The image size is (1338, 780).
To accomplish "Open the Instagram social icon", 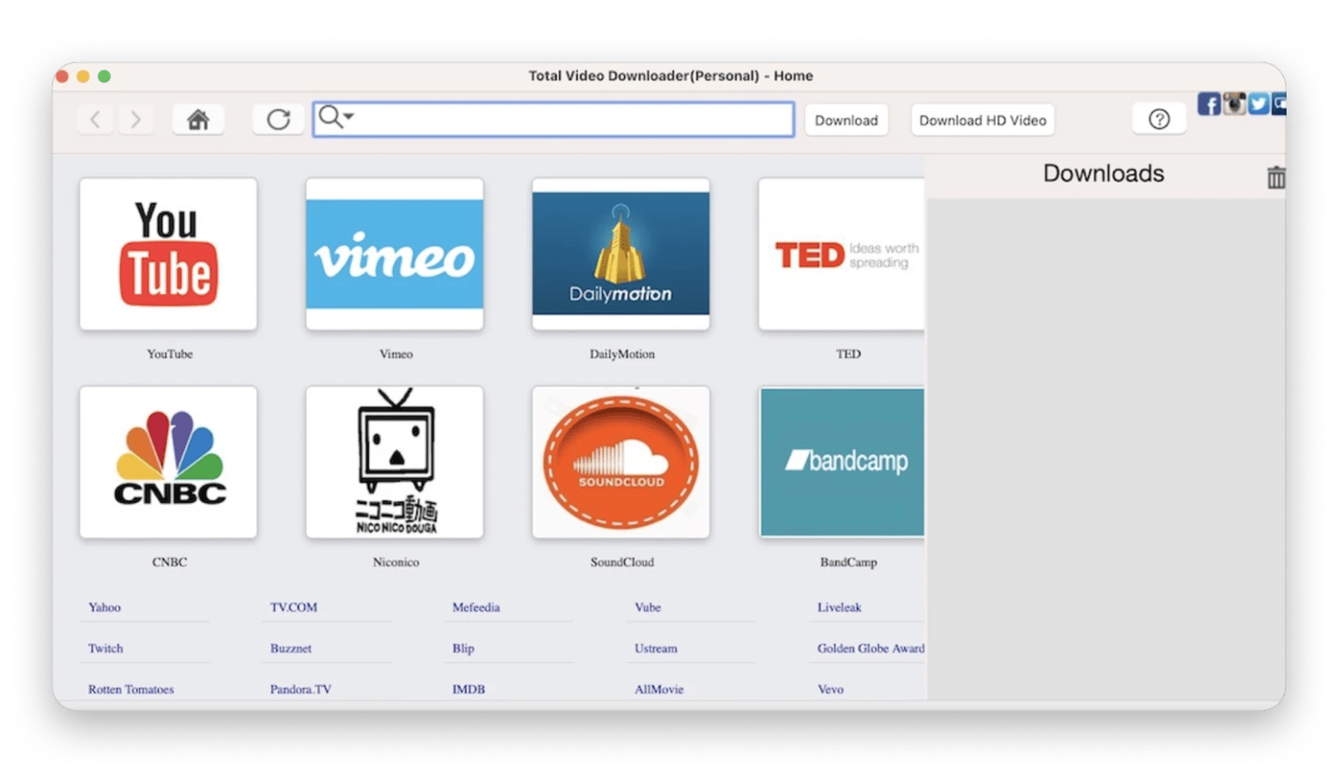I will point(1233,104).
